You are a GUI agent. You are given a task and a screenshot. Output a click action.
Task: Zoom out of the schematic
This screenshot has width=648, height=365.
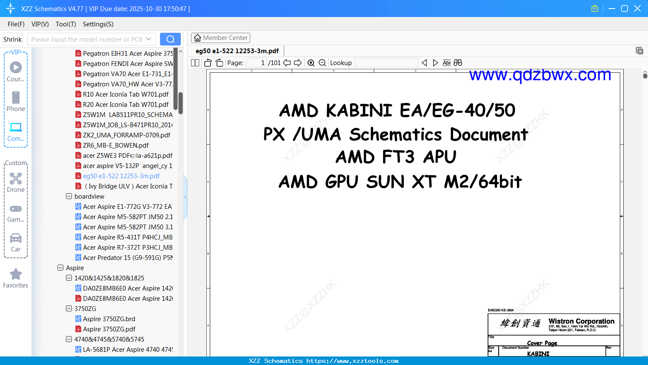click(323, 63)
